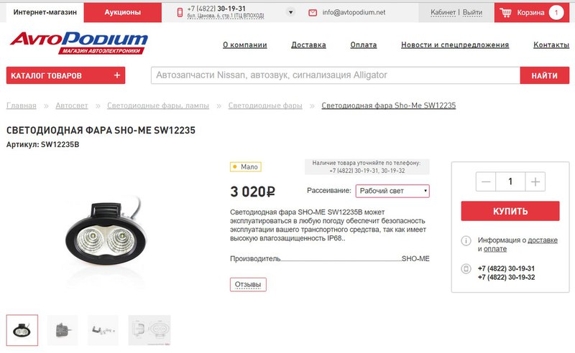Click the Найти search button

point(545,75)
